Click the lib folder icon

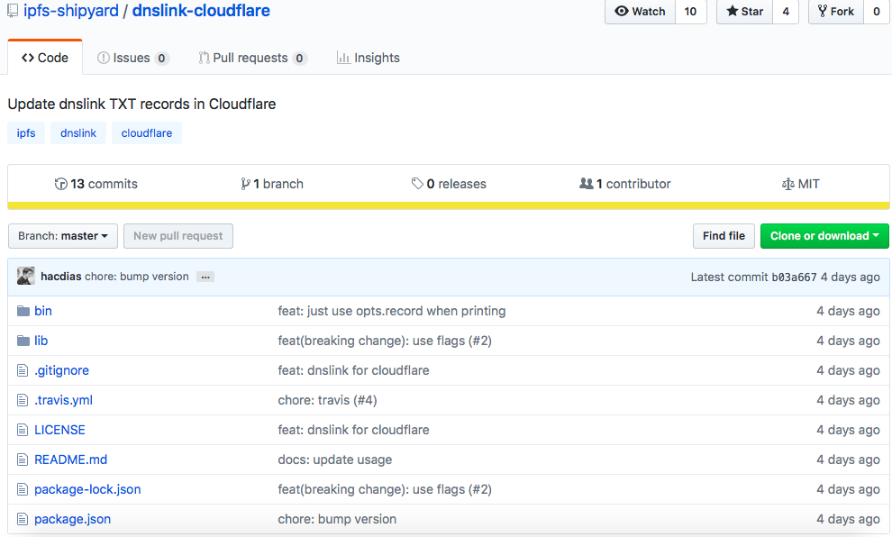pyautogui.click(x=23, y=341)
